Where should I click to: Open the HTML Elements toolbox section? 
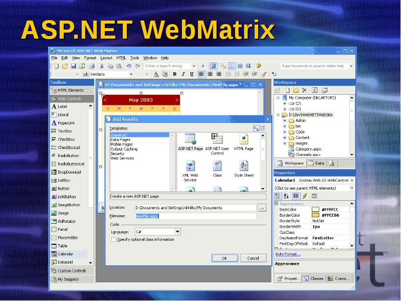point(72,90)
